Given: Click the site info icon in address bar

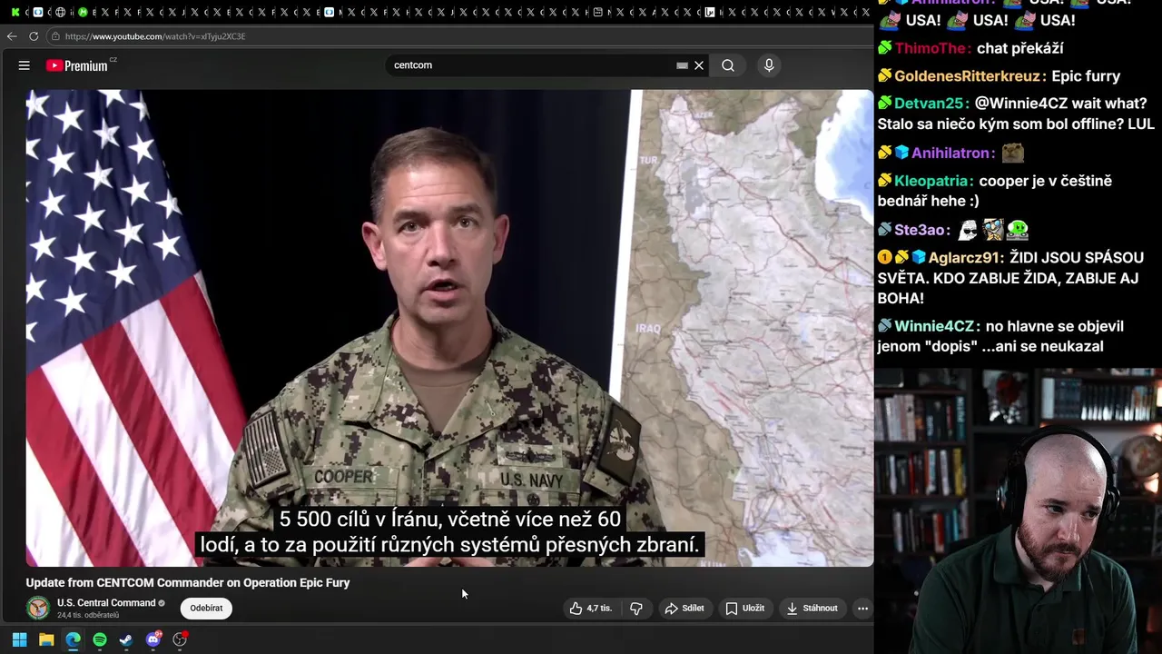Looking at the screenshot, I should tap(55, 36).
